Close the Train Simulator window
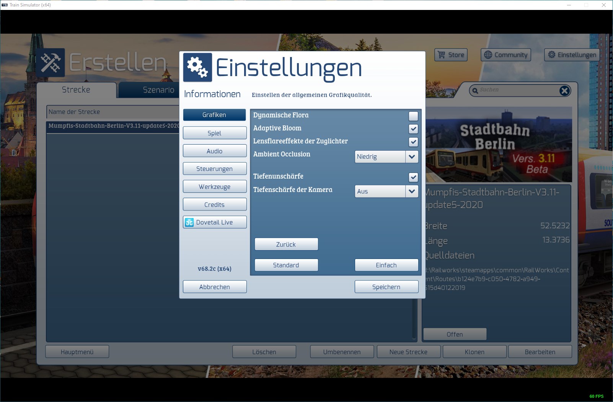This screenshot has width=613, height=402. point(604,5)
